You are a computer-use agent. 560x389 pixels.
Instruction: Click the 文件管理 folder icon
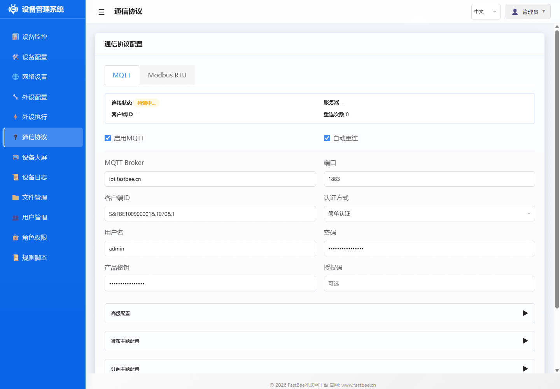16,197
